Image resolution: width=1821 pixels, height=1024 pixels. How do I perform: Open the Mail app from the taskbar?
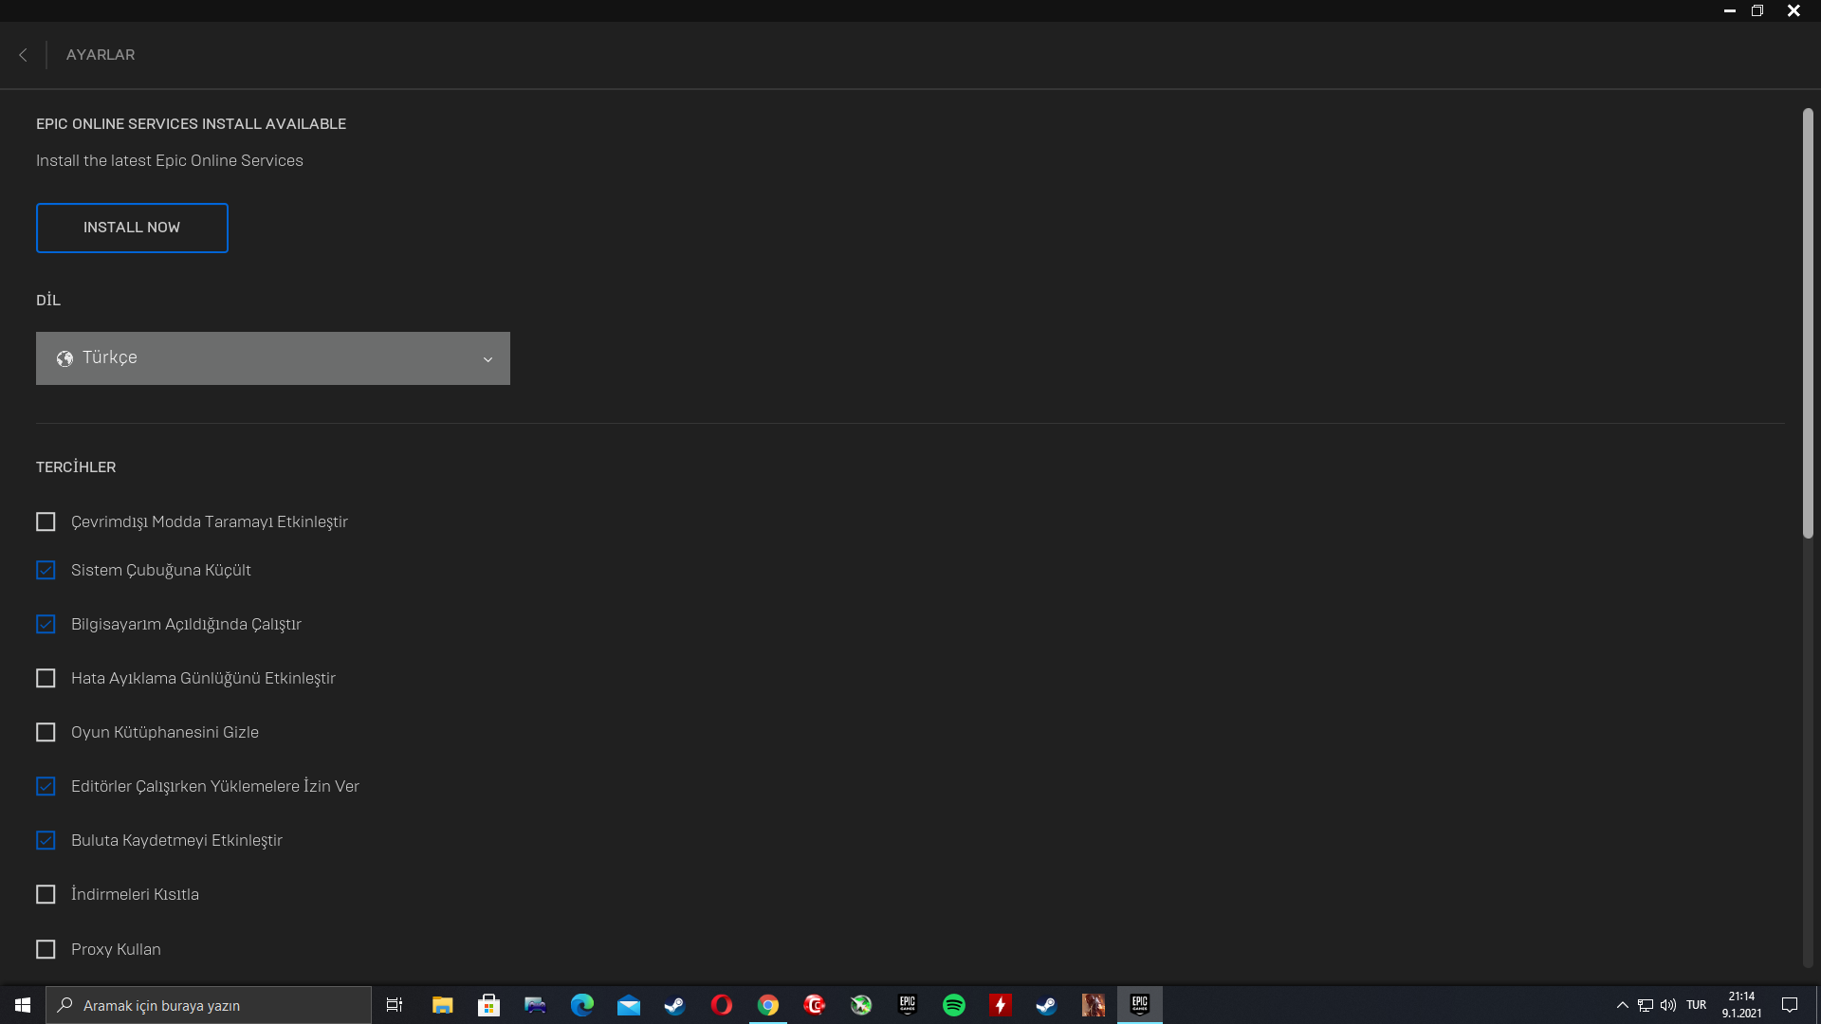pyautogui.click(x=629, y=1005)
